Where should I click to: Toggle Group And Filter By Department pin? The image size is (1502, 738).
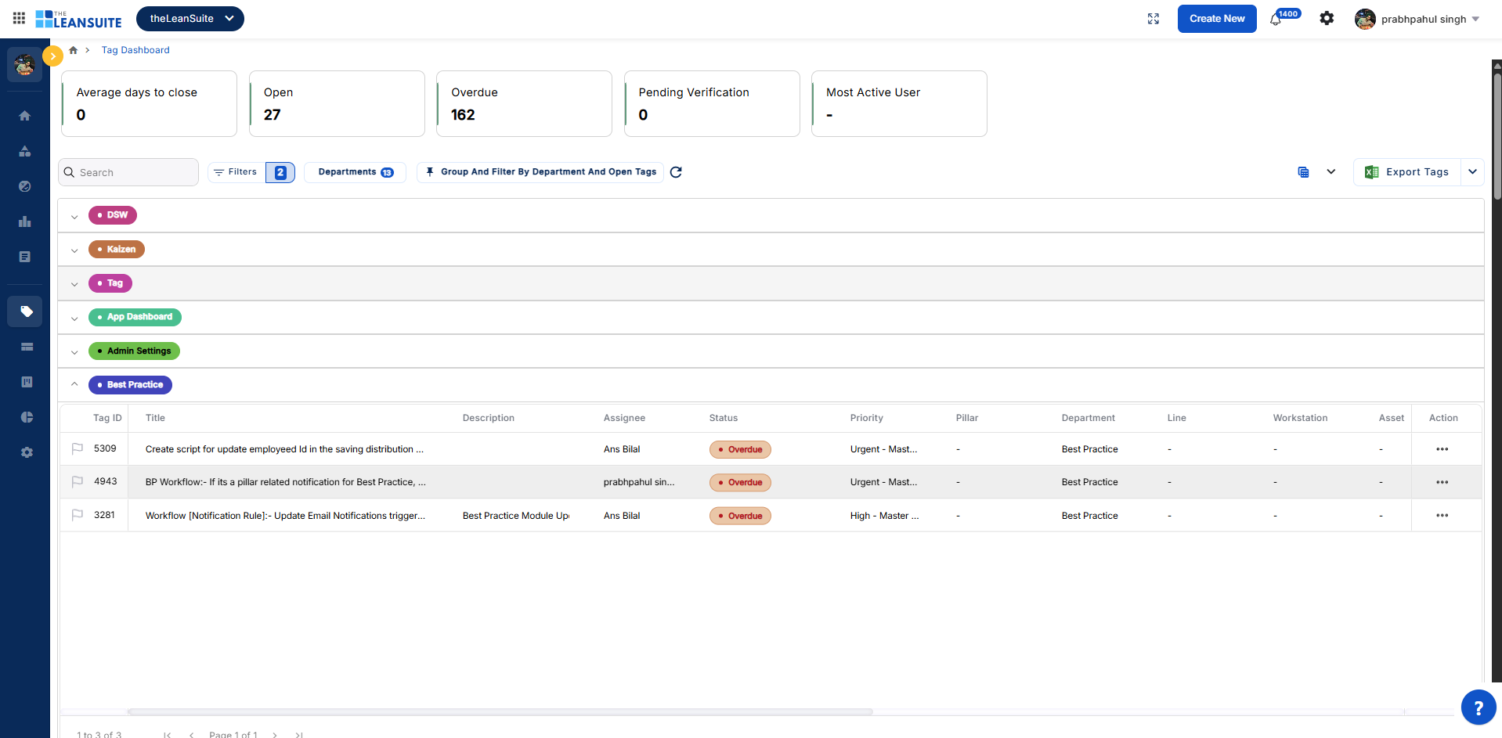[x=540, y=172]
